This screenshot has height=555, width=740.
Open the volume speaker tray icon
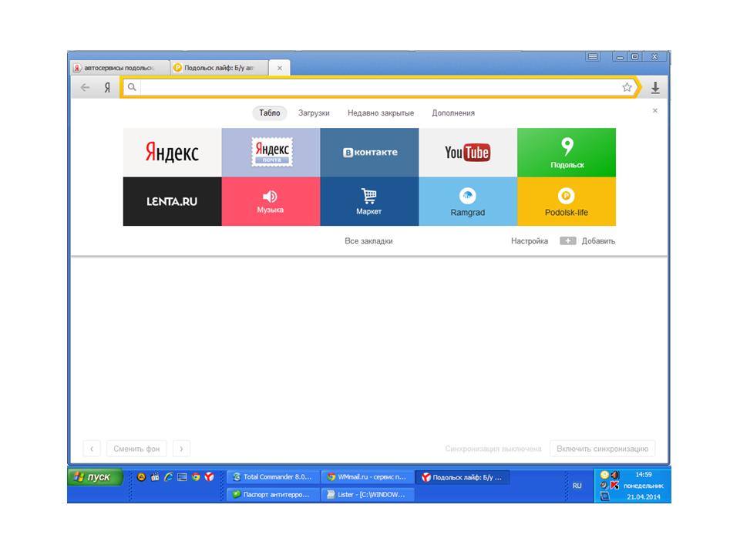[x=615, y=475]
